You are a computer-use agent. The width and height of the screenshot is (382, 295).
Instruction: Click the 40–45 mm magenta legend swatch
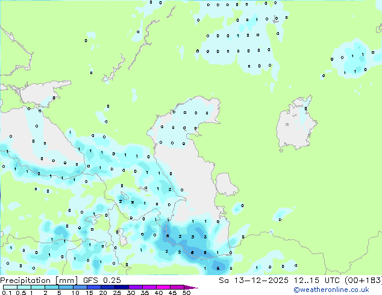click(x=163, y=287)
